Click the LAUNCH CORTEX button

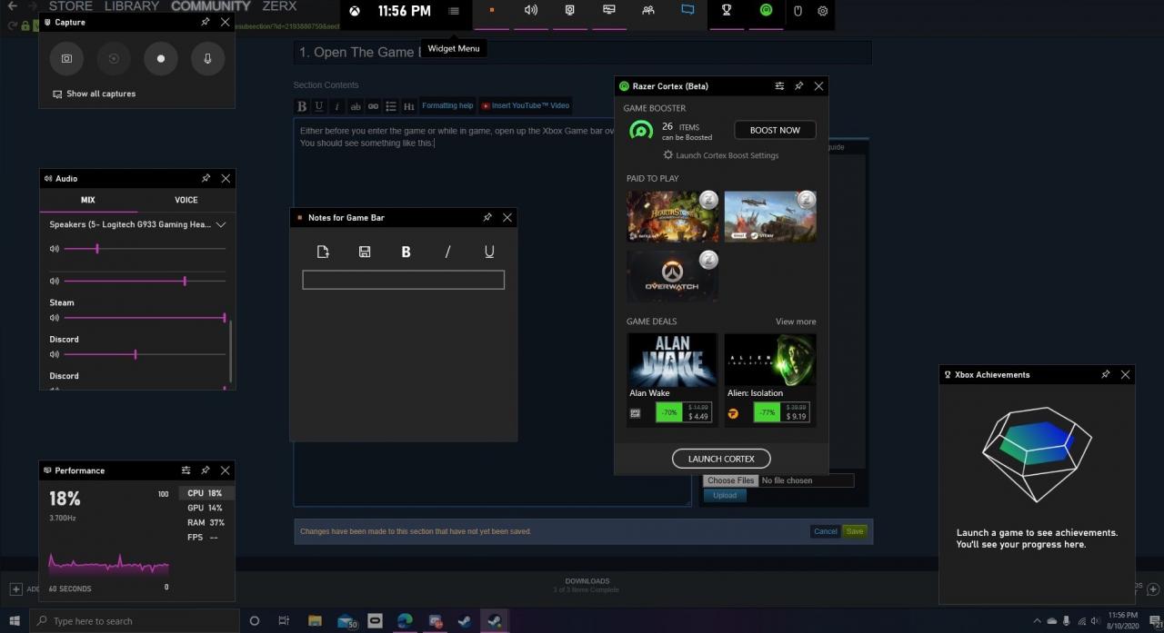click(721, 459)
